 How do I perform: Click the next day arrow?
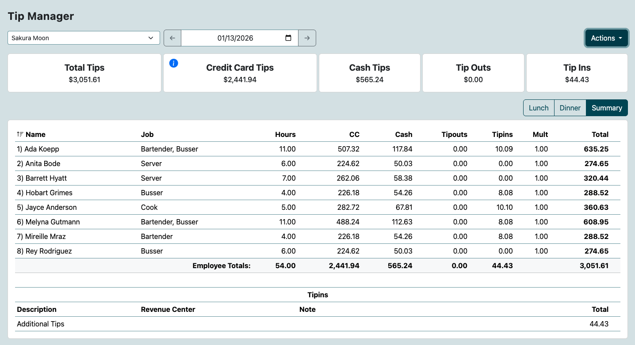(x=307, y=38)
